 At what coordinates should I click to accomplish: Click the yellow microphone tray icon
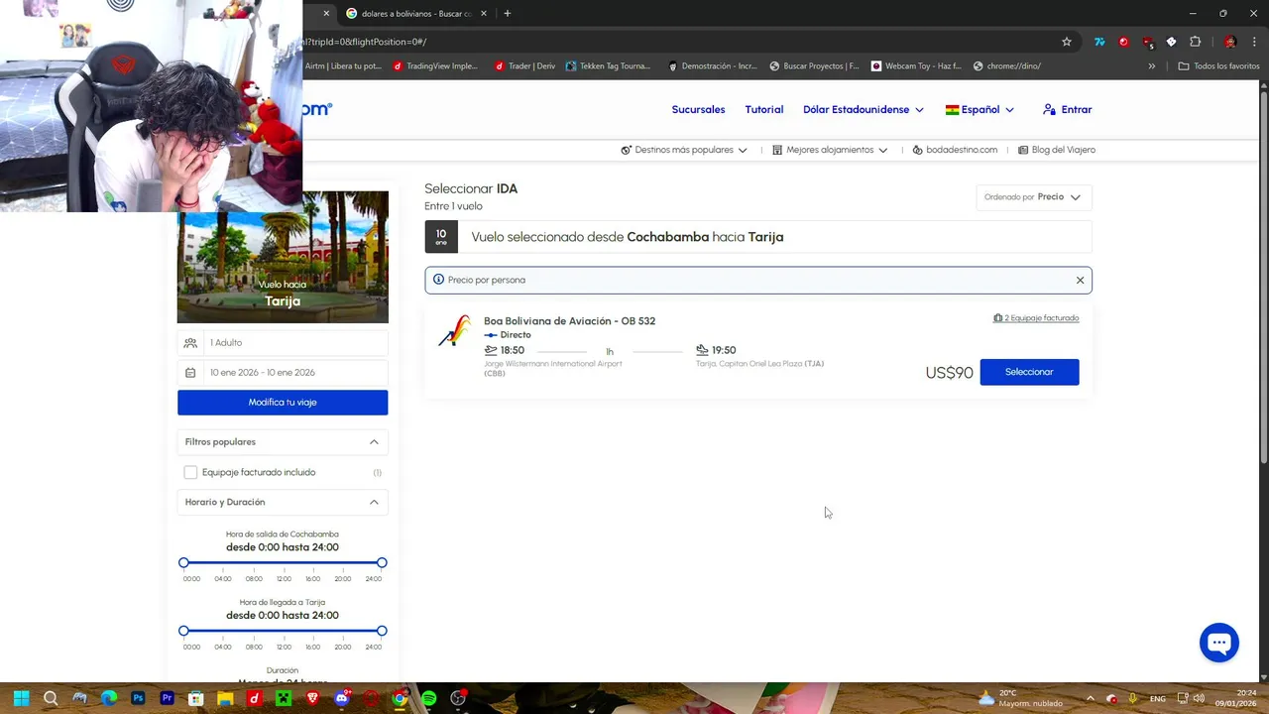point(1132,698)
